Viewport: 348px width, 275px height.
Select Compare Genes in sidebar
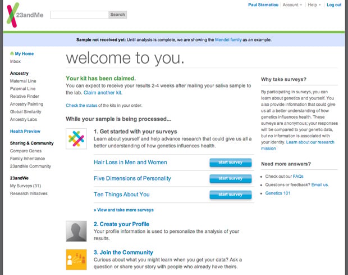tap(26, 151)
